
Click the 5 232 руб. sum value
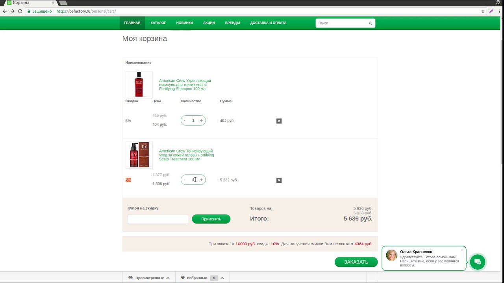click(229, 180)
